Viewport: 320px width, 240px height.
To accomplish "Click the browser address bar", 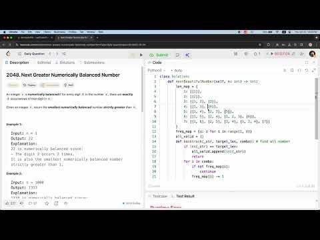I will pyautogui.click(x=138, y=45).
